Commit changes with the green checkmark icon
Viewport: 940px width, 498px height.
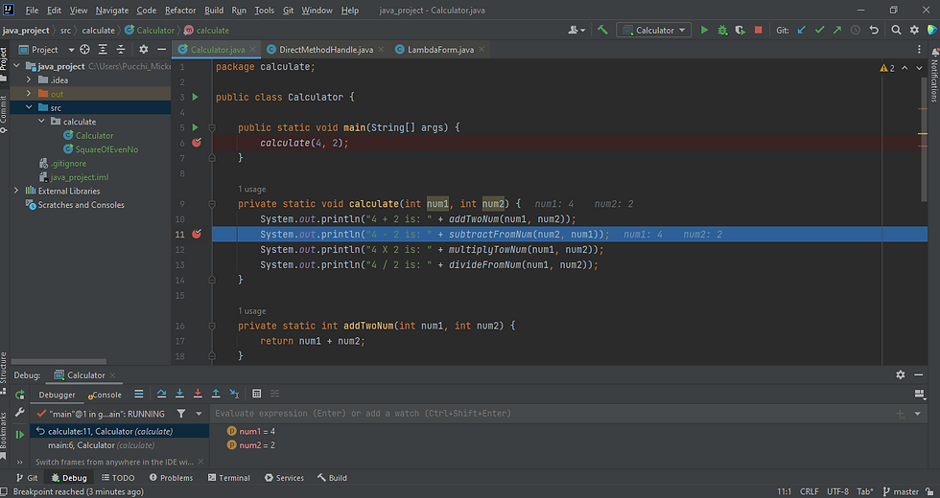(x=819, y=30)
